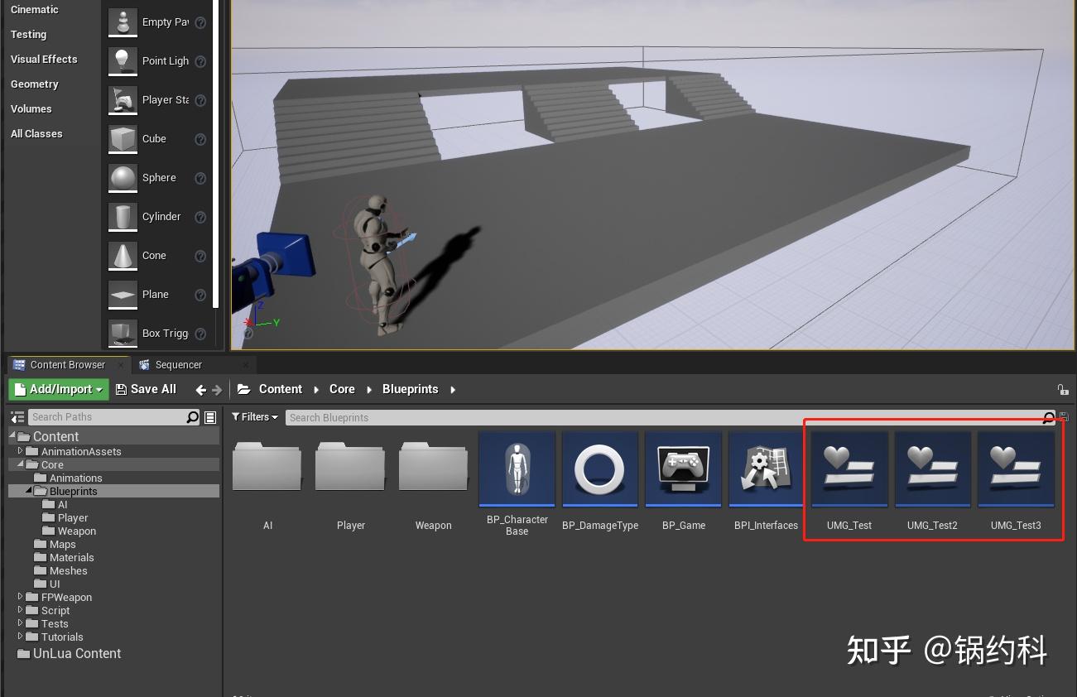1077x697 pixels.
Task: Open the Filters dropdown
Action: [255, 416]
